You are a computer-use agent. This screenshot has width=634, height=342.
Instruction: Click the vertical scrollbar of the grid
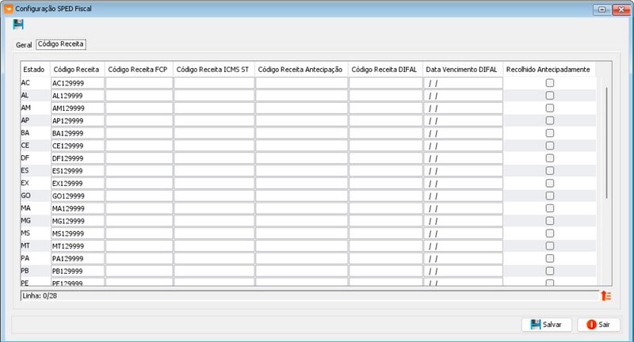tap(606, 143)
